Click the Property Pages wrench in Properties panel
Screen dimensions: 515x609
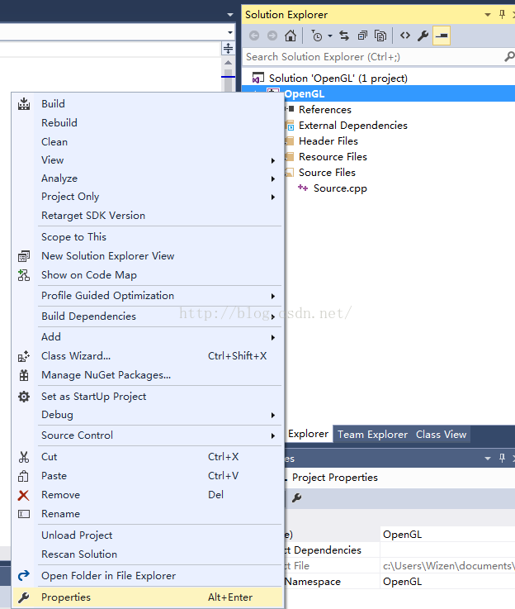point(296,498)
